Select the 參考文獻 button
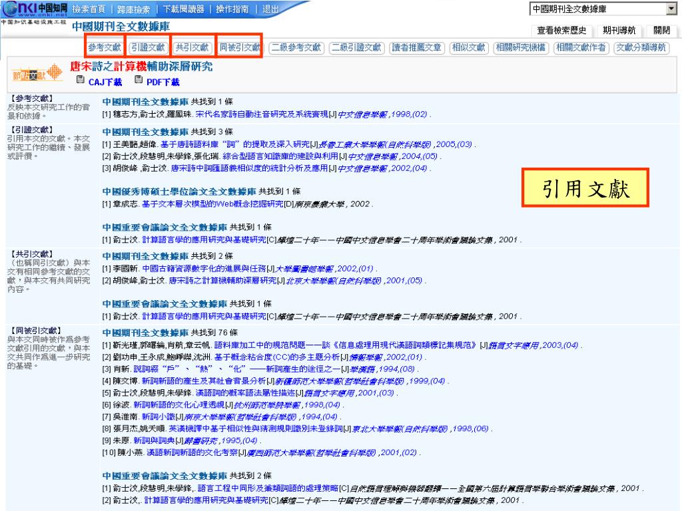Screen dimensions: 682x511 105,47
